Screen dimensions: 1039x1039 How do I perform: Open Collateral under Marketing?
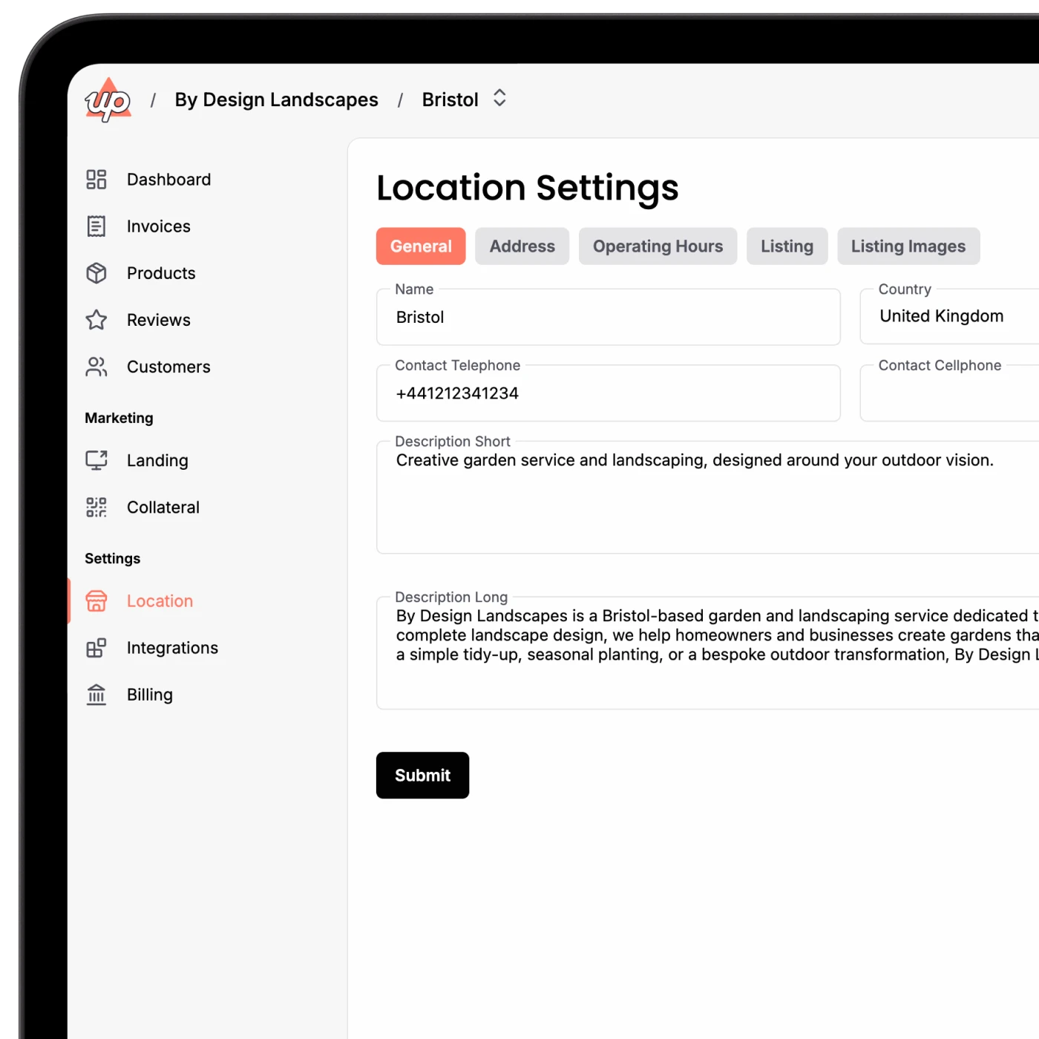point(163,507)
